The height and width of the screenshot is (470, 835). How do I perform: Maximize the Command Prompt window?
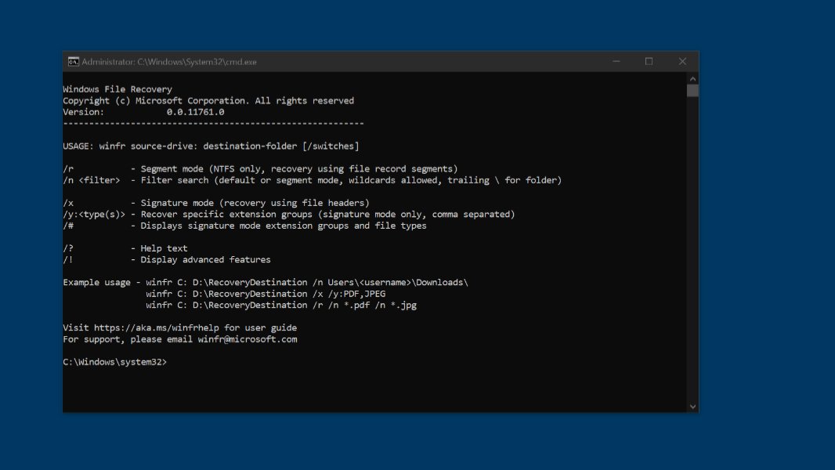(649, 61)
